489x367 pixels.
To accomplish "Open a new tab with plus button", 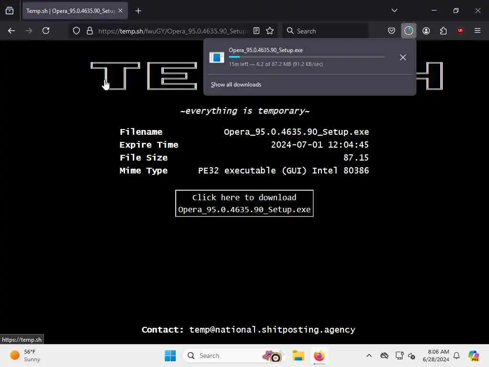I will pyautogui.click(x=138, y=11).
